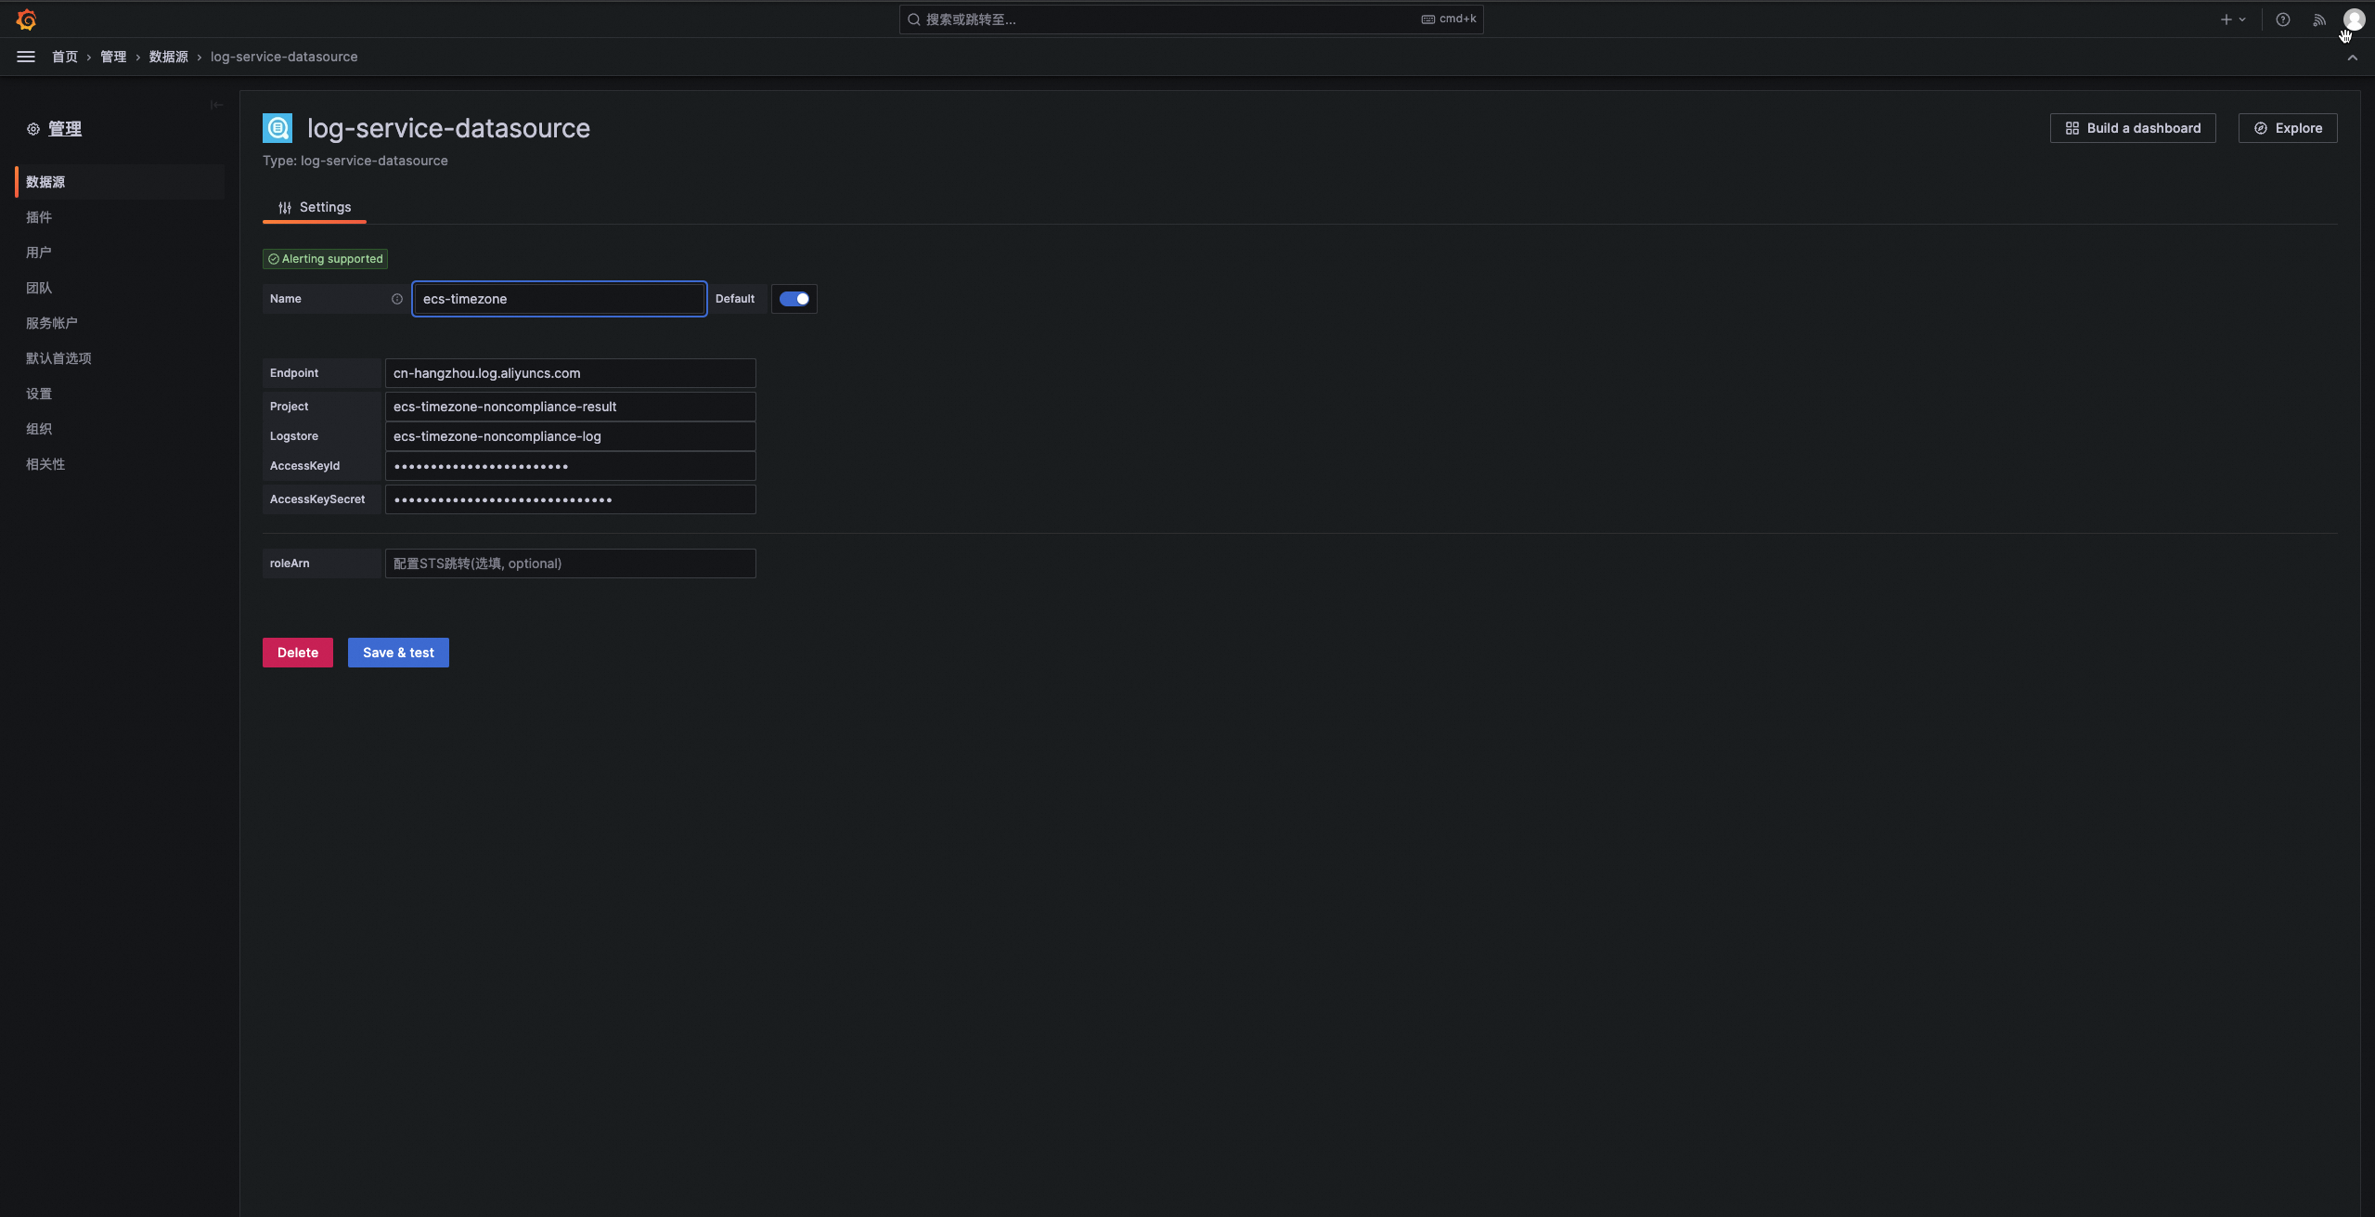Select 服务帐户 in the sidebar

(x=52, y=323)
